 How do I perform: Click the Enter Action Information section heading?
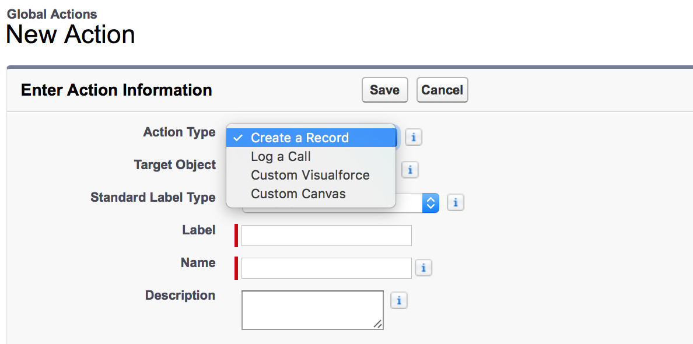coord(116,90)
